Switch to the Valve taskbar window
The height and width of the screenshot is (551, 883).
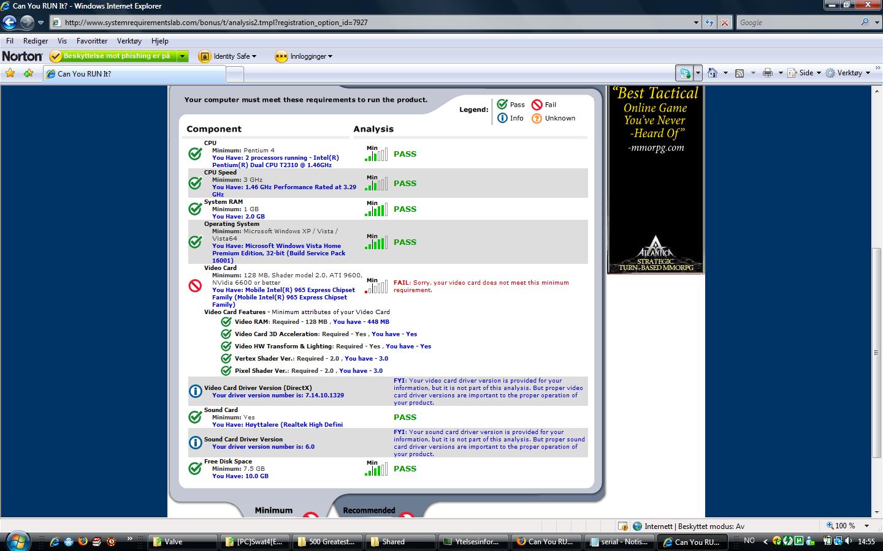tap(183, 542)
